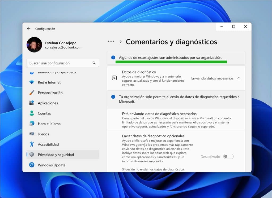Minimize the Configuración window
The height and width of the screenshot is (198, 272).
[x=222, y=27]
